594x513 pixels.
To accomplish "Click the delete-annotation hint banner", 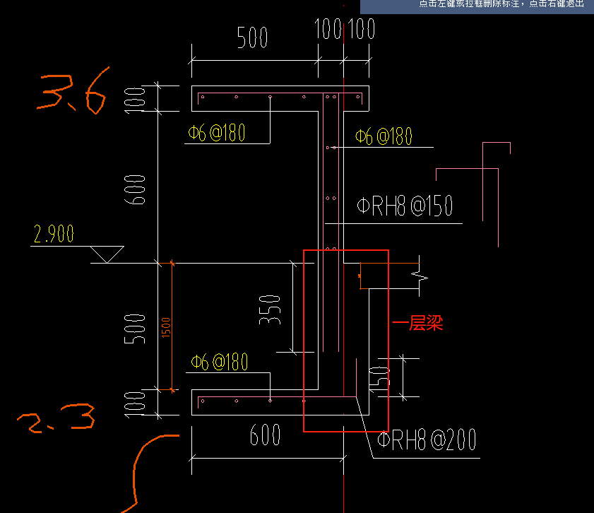I will (x=477, y=6).
